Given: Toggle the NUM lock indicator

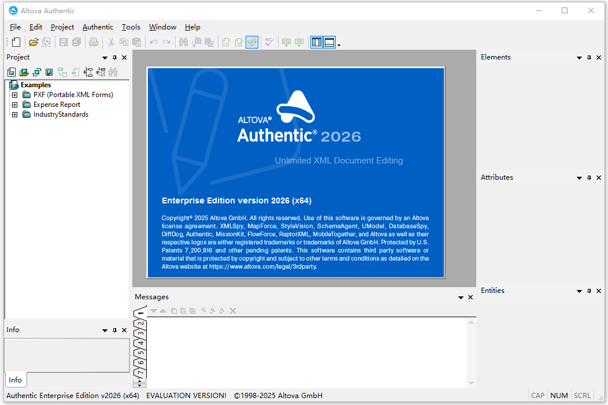Looking at the screenshot, I should pyautogui.click(x=559, y=395).
